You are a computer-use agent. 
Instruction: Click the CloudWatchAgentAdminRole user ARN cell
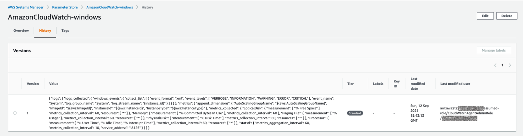click(469, 113)
